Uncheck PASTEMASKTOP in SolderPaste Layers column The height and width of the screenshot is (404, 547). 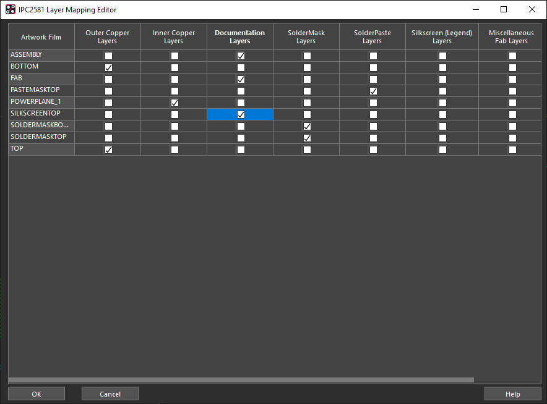point(373,91)
